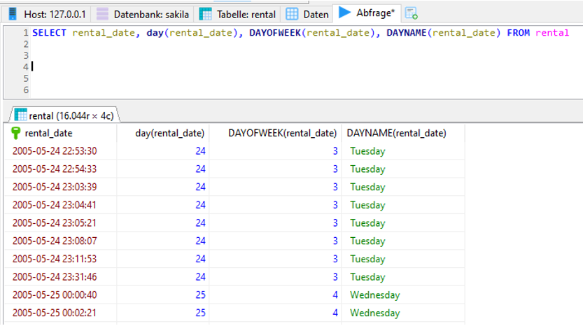583x326 pixels.
Task: Click the grid icon on the Daten tab
Action: [292, 14]
